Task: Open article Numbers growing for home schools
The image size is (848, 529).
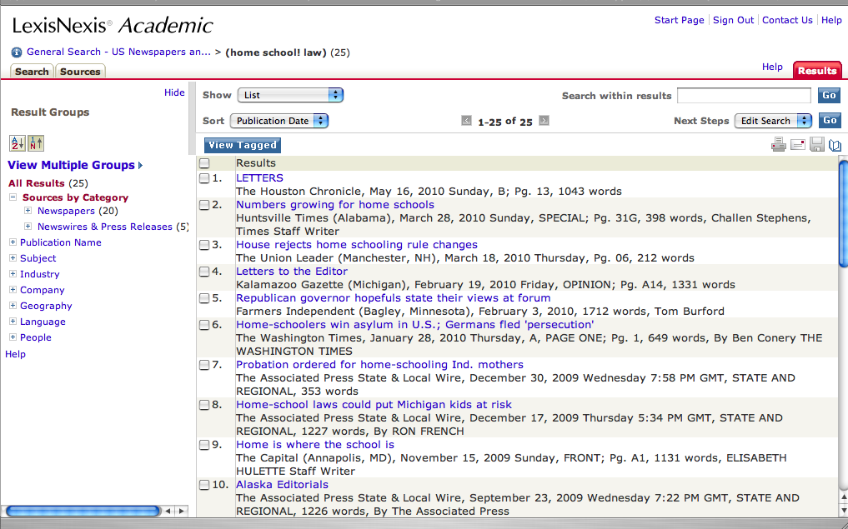Action: click(334, 205)
